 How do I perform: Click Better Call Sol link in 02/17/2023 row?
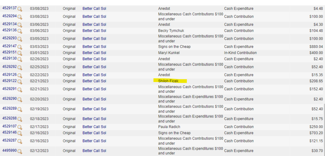94,127
